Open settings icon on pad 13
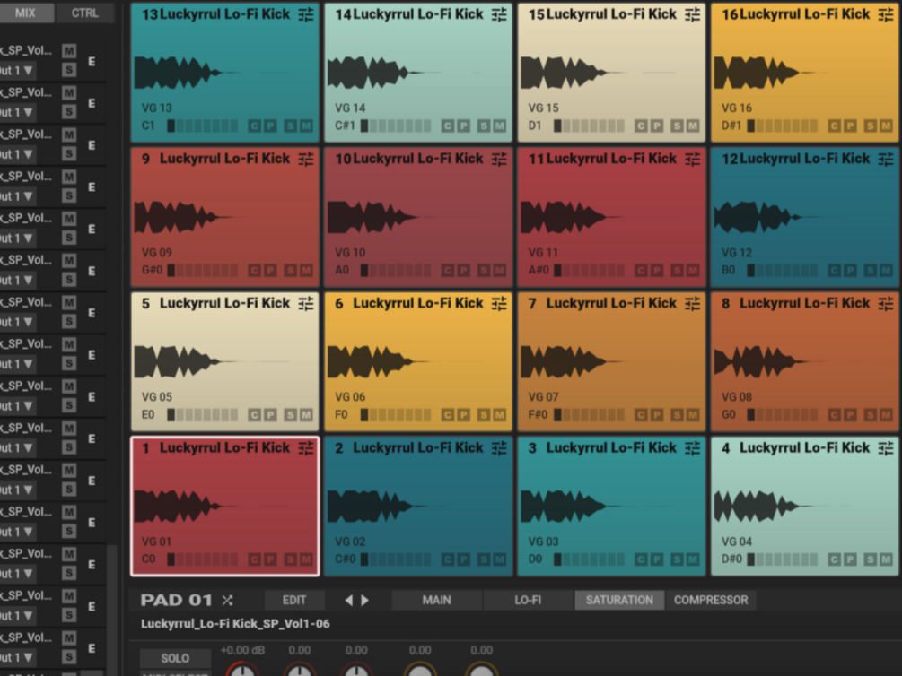This screenshot has width=902, height=676. [x=306, y=14]
